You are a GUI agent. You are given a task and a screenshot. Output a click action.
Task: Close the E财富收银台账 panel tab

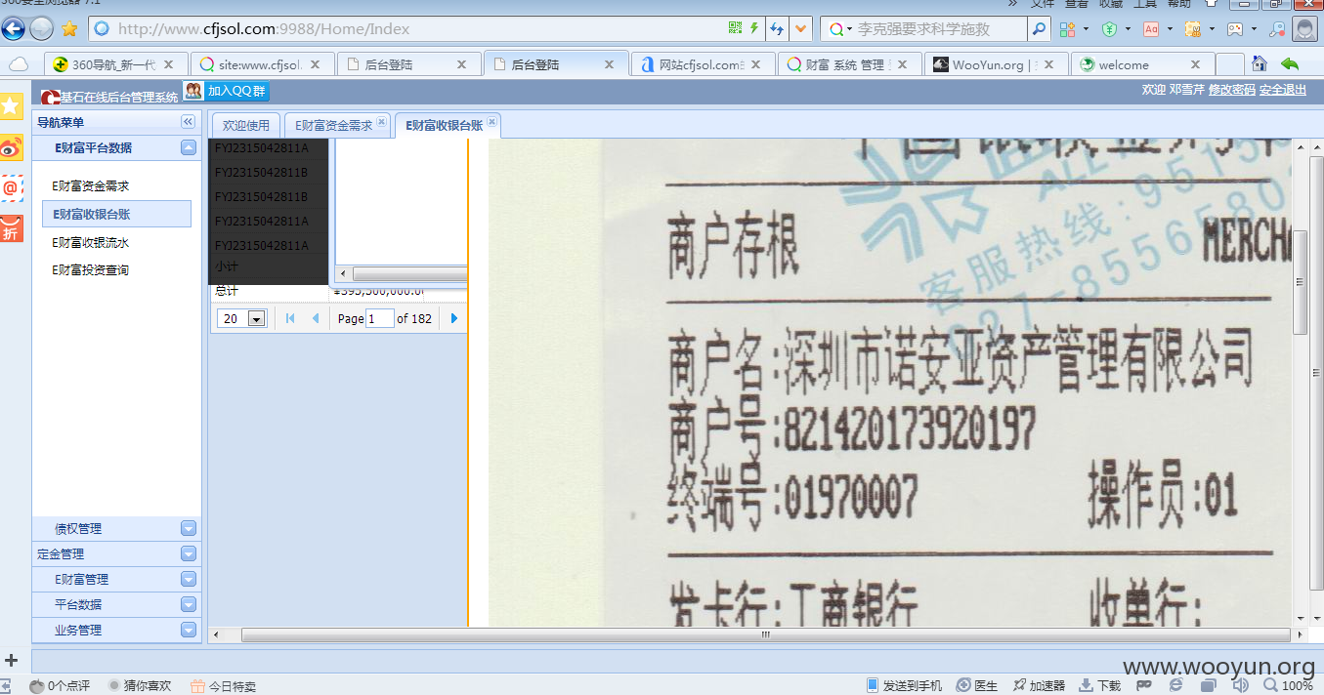(x=491, y=122)
